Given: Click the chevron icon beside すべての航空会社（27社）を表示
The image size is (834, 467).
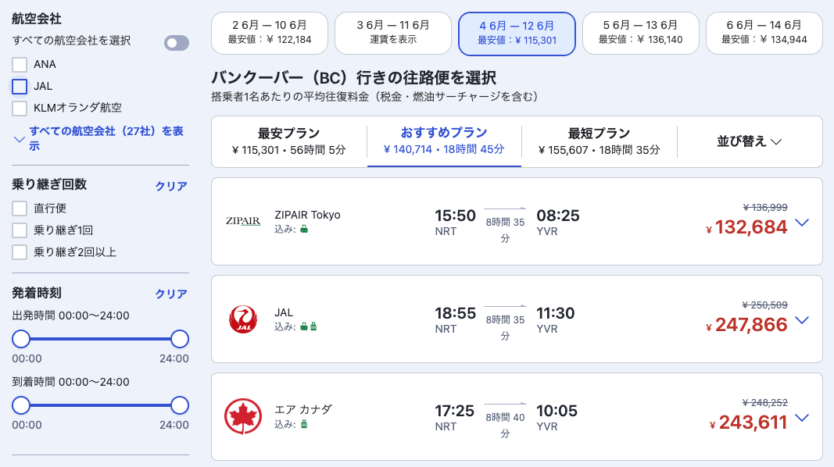Looking at the screenshot, I should [19, 139].
